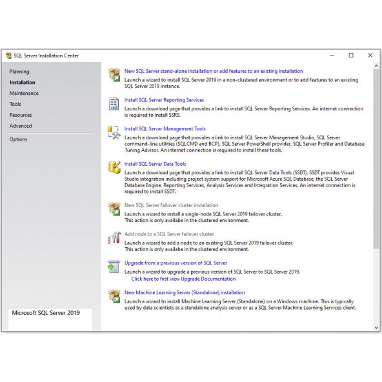
Task: Click the Upgrade green arrow icon
Action: coord(114,266)
